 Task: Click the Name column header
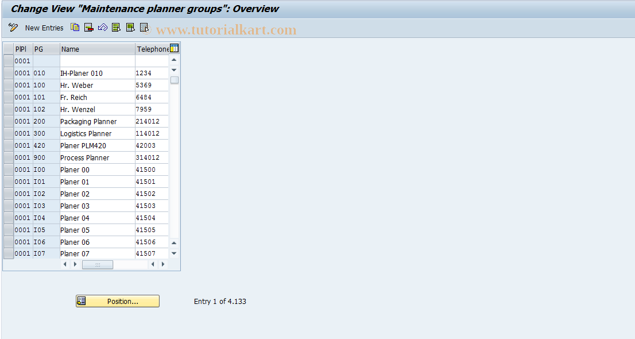point(97,49)
